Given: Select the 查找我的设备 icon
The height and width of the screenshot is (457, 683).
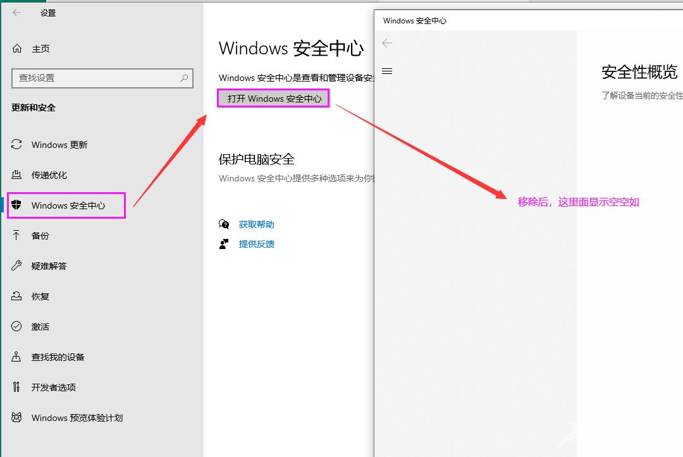Looking at the screenshot, I should click(x=16, y=357).
